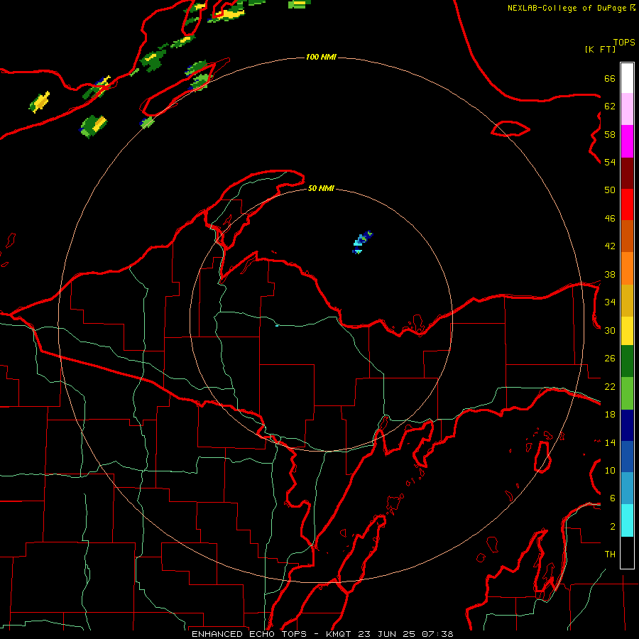
Task: Click the TH legend label
Action: click(610, 555)
